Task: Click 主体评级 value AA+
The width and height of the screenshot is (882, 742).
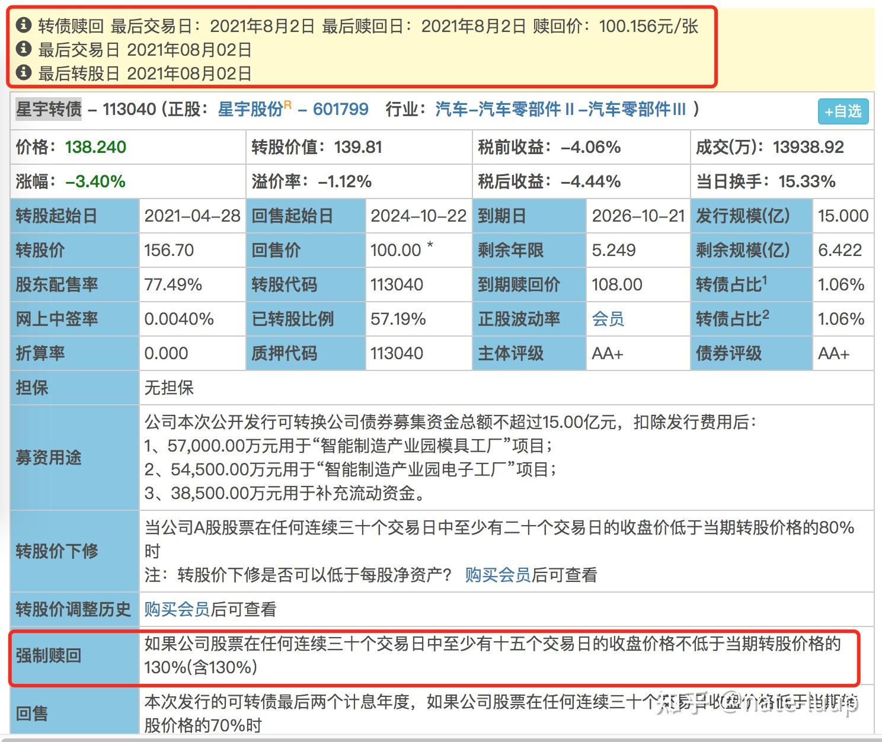Action: 607,353
